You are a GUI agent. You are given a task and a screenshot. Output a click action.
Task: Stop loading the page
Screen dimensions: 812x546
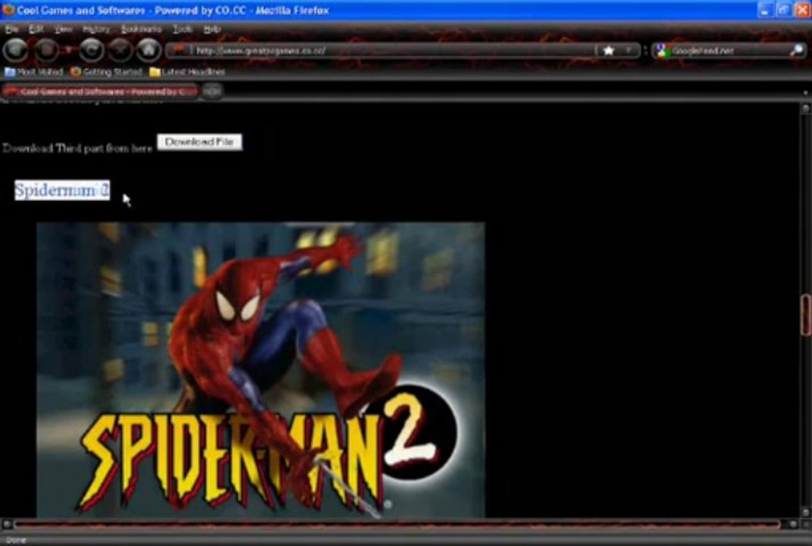point(120,50)
